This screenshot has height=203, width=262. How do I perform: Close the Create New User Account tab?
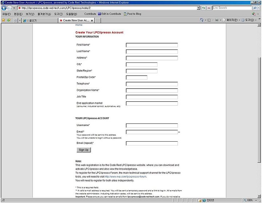coord(92,20)
